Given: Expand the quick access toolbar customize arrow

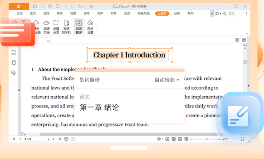Looking at the screenshot, I should point(91,6).
